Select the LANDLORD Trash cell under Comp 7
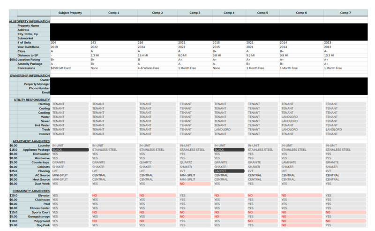 (345, 130)
